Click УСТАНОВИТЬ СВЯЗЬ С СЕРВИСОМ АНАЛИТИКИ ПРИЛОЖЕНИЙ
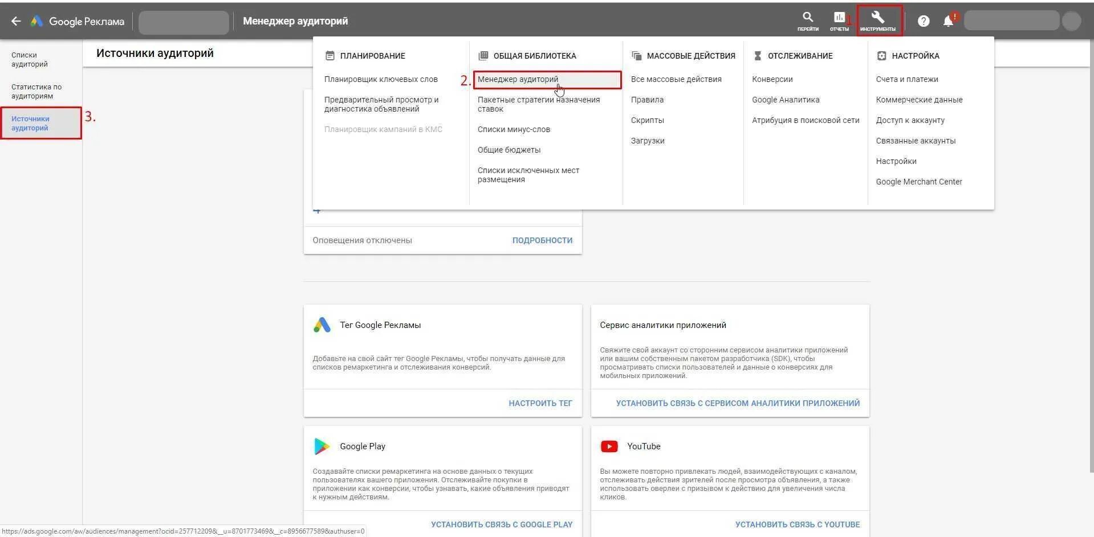1094x537 pixels. pyautogui.click(x=738, y=403)
